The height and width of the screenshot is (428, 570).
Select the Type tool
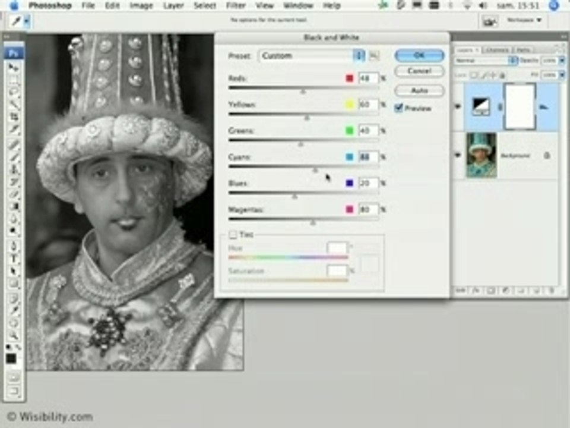pyautogui.click(x=14, y=259)
